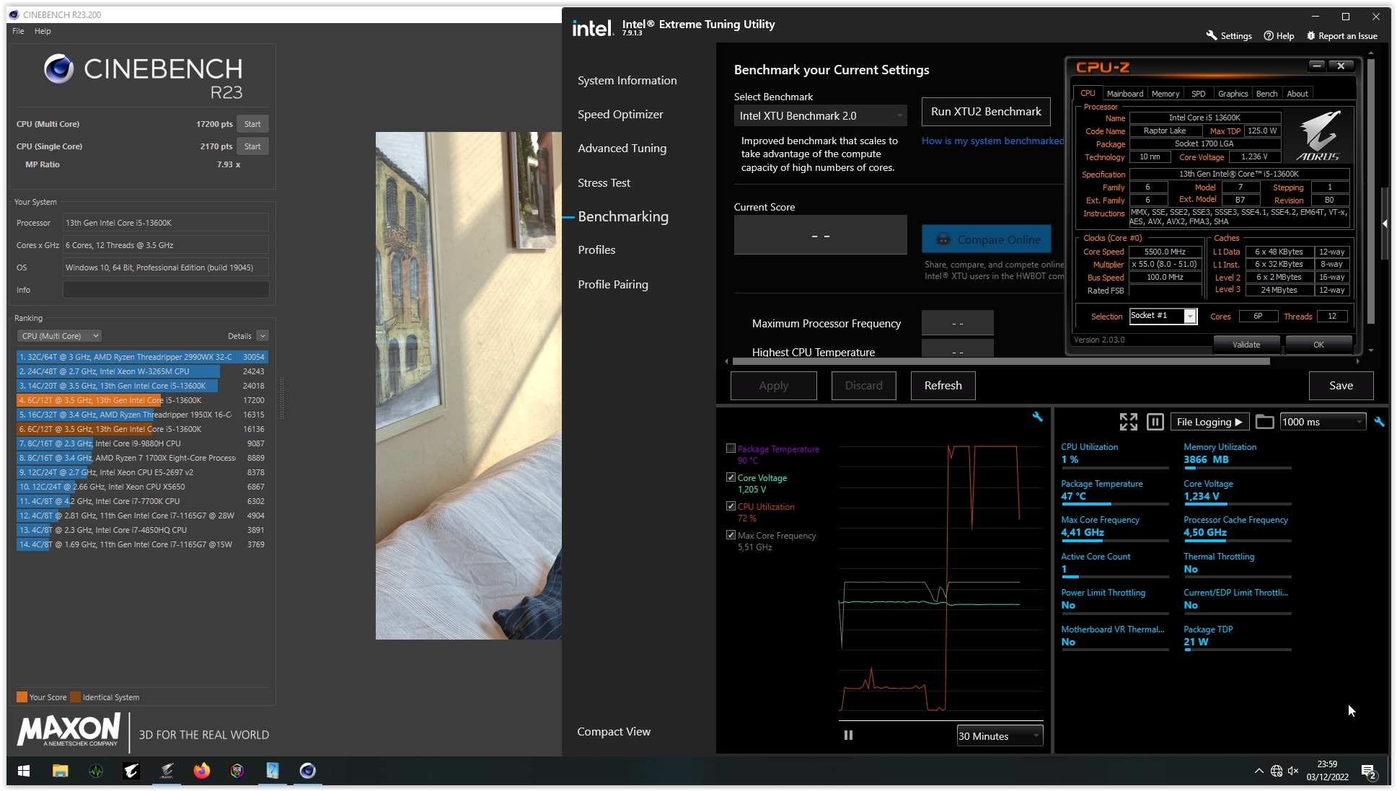Screen dimensions: 1397x791
Task: Click Run XTU2 Benchmark button
Action: [986, 112]
